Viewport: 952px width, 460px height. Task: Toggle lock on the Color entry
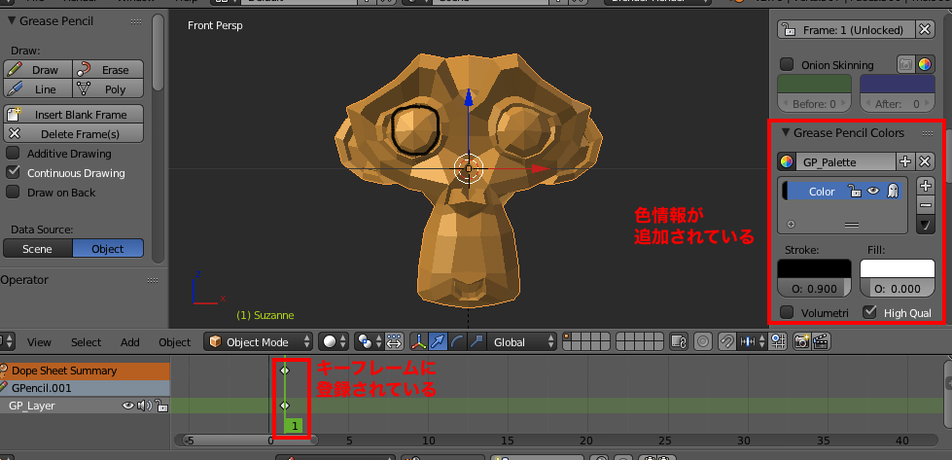[x=855, y=192]
